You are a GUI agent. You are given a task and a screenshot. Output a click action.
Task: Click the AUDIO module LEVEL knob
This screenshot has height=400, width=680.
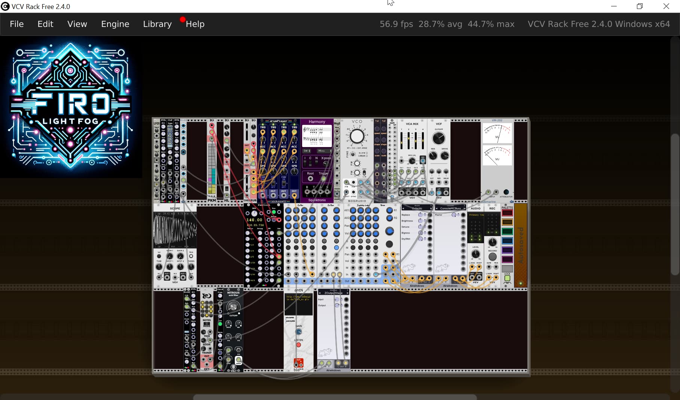(475, 254)
